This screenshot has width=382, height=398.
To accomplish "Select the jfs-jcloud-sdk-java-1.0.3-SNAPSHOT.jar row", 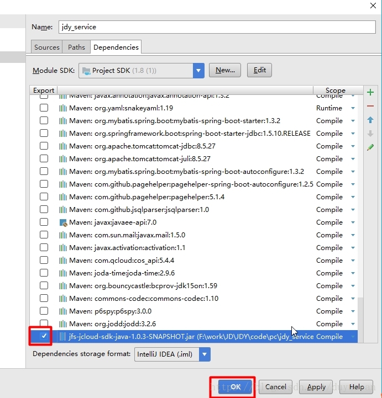I will point(193,337).
